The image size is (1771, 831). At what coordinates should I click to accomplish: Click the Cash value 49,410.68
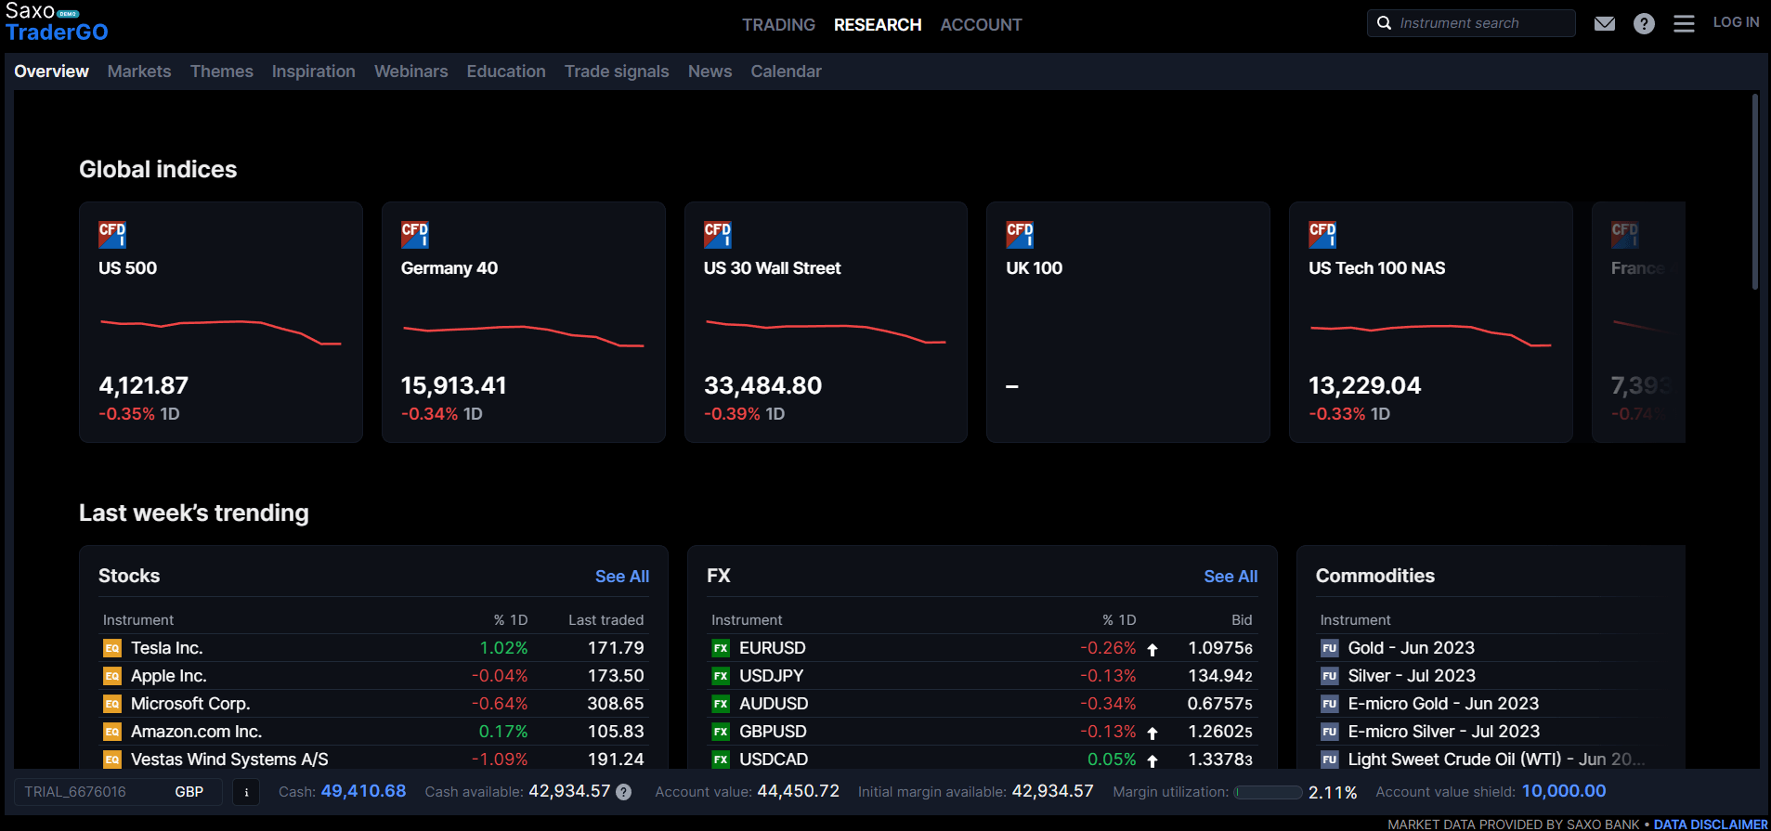pos(363,791)
